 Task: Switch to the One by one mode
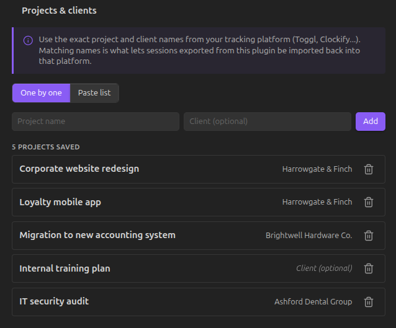coord(41,93)
